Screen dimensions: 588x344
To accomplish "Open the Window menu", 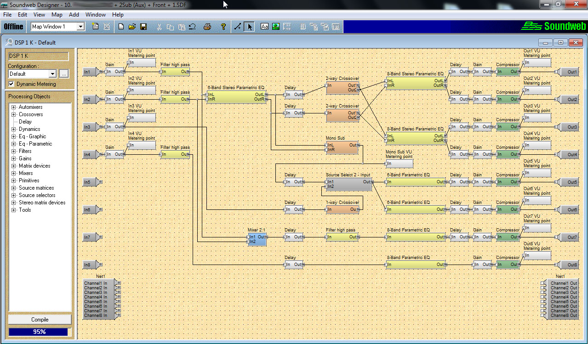I will tap(95, 15).
